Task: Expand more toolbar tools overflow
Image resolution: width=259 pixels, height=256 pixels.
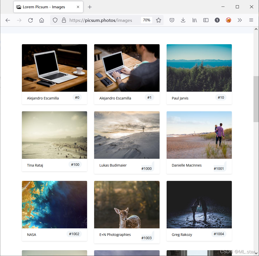Action: (x=240, y=20)
